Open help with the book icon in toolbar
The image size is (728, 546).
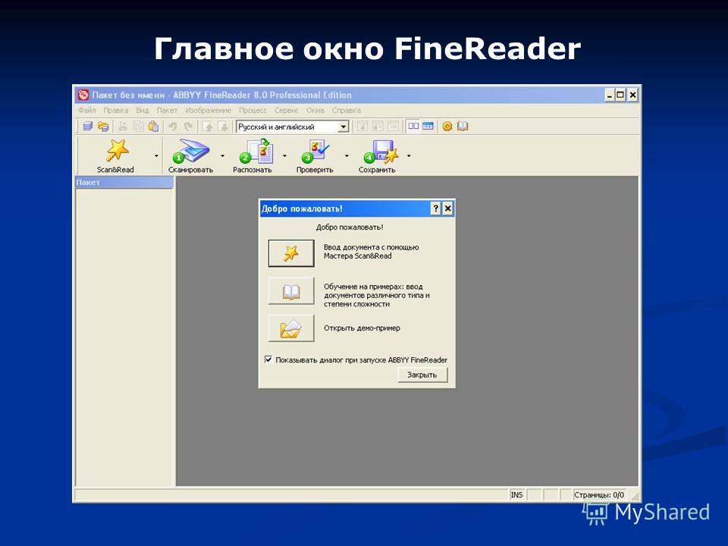[463, 127]
